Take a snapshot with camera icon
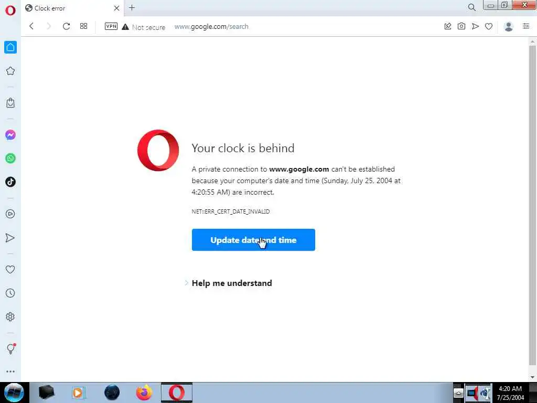537x403 pixels. (461, 26)
